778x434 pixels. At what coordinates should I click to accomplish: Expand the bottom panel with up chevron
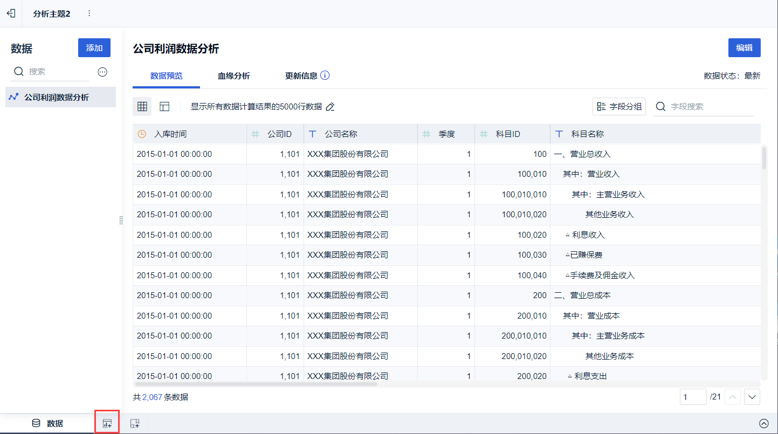(763, 423)
